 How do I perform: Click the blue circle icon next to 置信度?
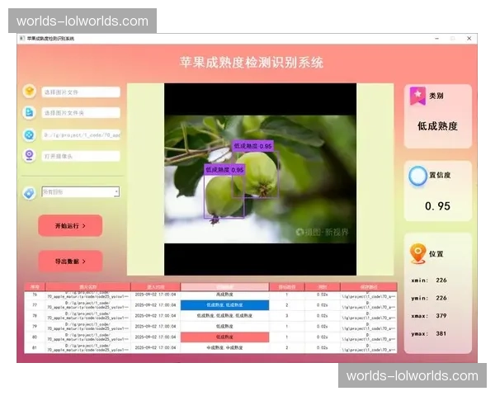coord(417,176)
